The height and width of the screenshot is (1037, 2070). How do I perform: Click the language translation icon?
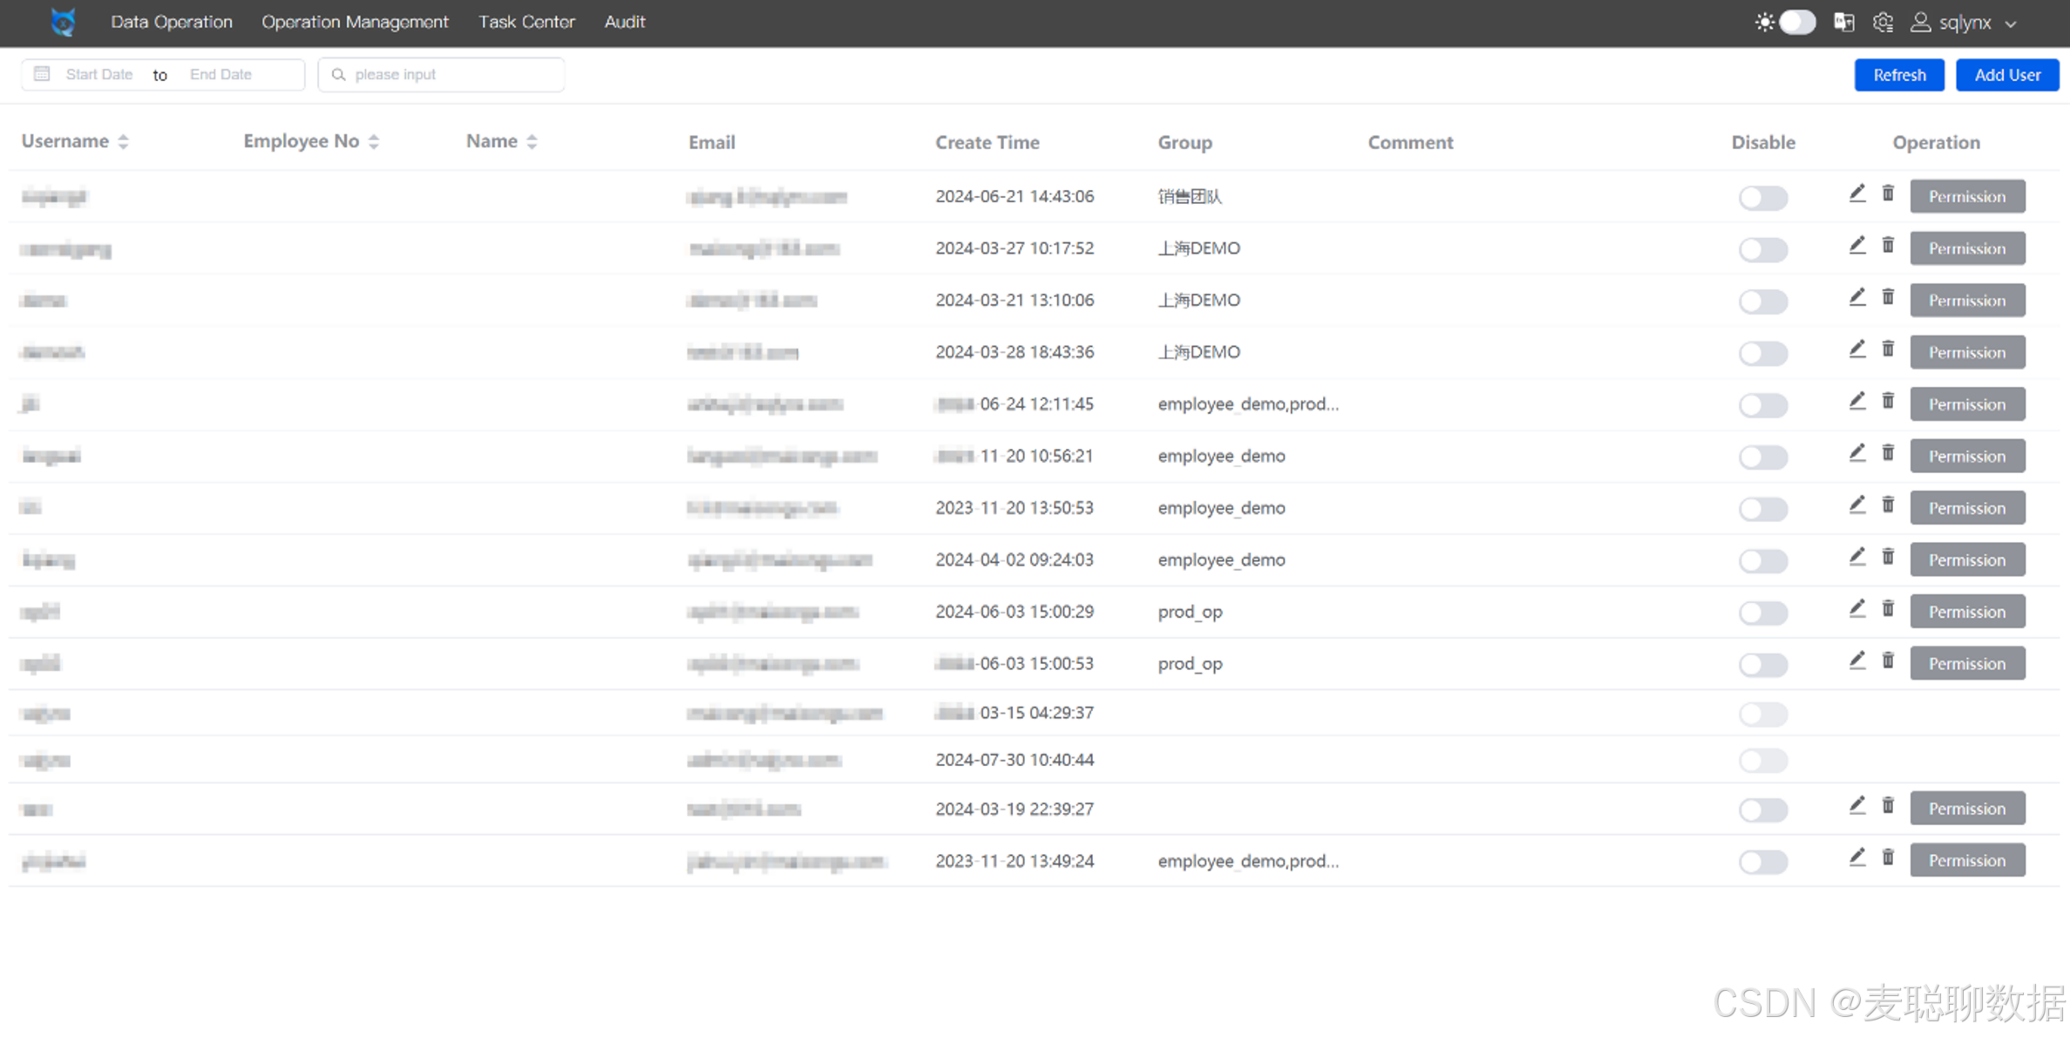[x=1843, y=22]
